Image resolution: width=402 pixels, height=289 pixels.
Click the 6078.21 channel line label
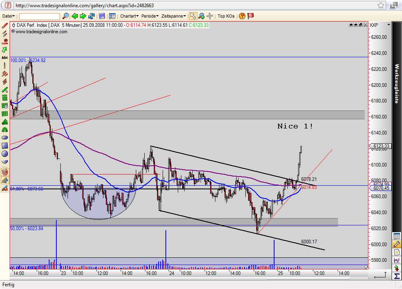point(308,179)
